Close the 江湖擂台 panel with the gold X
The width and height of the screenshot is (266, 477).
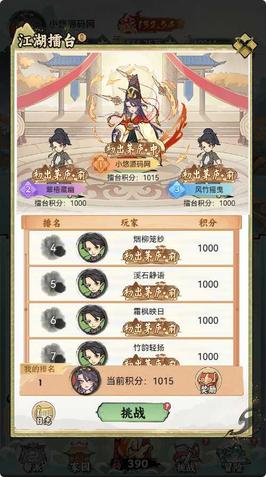245,45
